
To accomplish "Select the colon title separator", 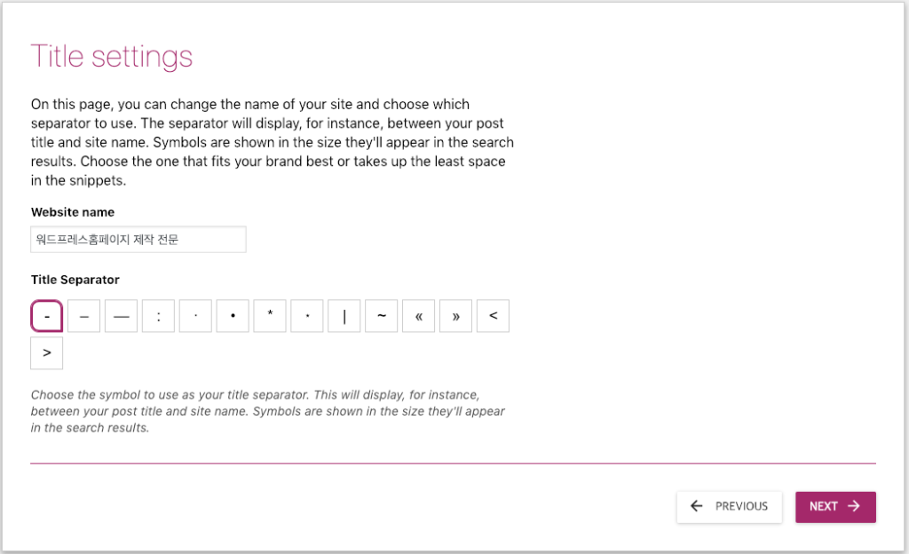I will (159, 316).
